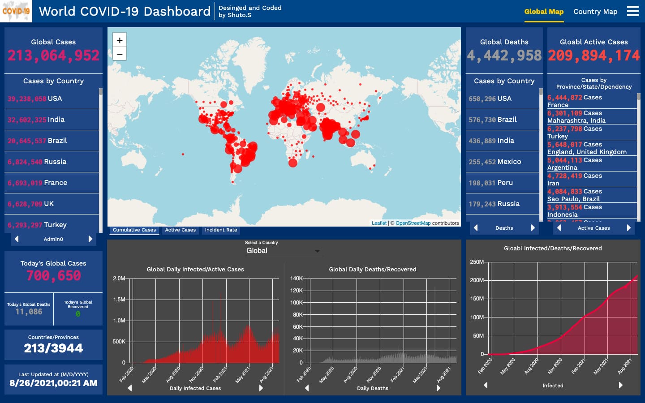645x403 pixels.
Task: Click the COVID-19 logo
Action: [16, 11]
